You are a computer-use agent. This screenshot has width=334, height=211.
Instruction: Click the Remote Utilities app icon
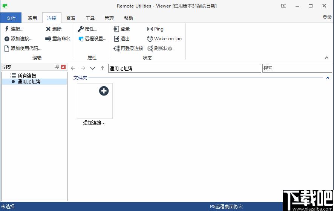pyautogui.click(x=5, y=6)
